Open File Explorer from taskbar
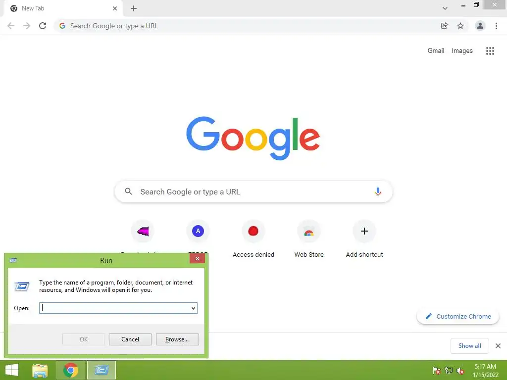Viewport: 507px width, 380px height. click(40, 370)
